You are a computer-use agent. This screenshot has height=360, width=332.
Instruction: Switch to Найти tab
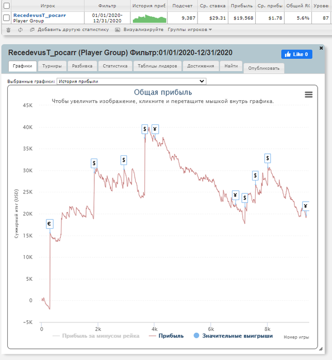[x=231, y=66]
